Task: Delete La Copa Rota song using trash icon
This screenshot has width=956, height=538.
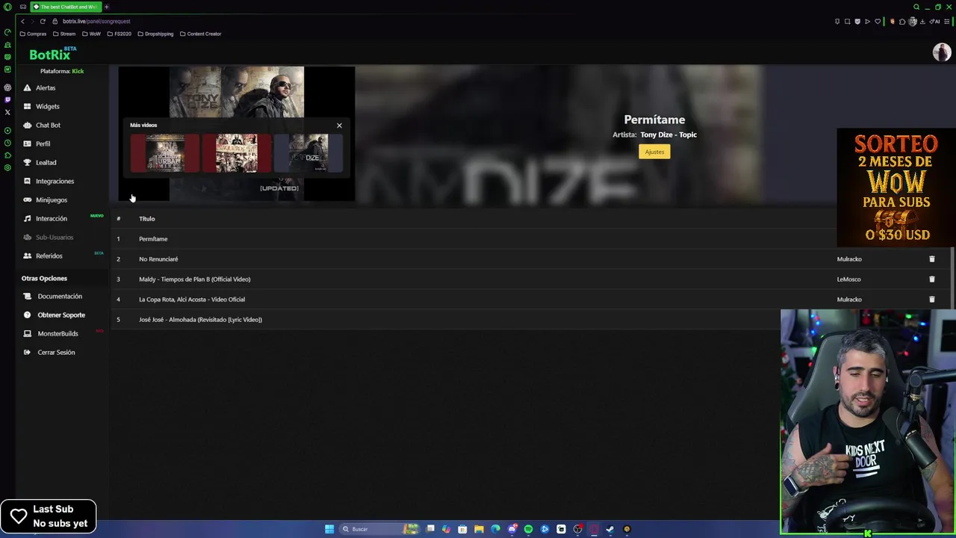Action: tap(931, 299)
